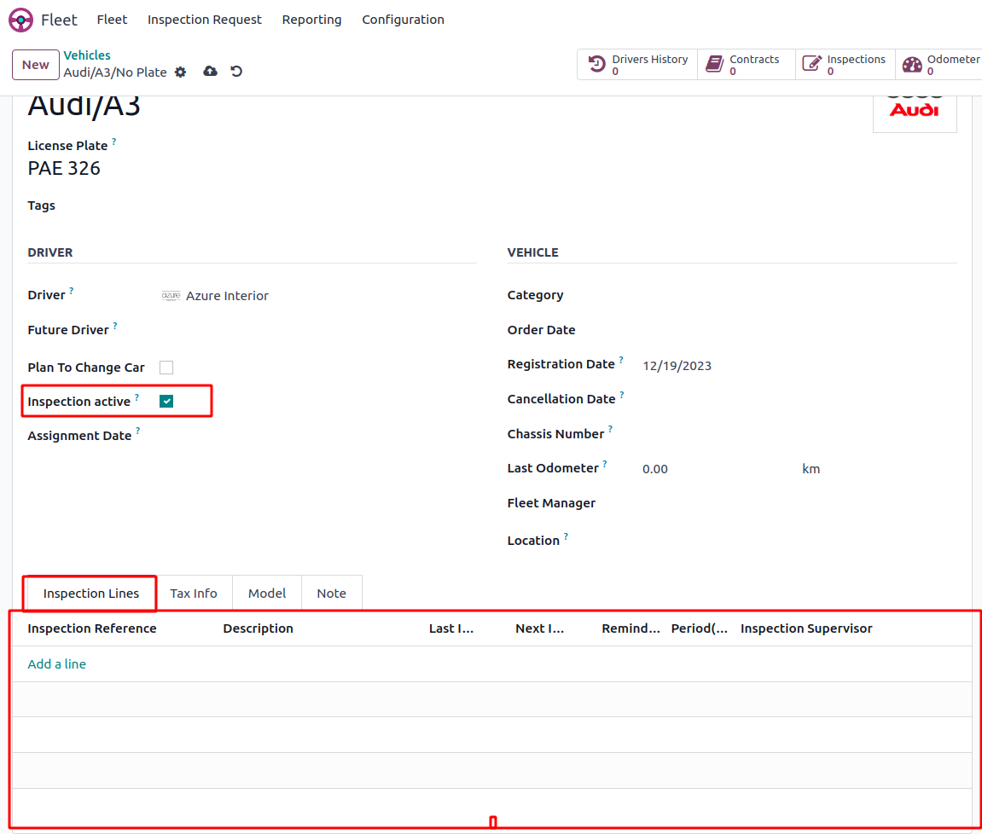Screen dimensions: 982x834
Task: Switch to Model tab
Action: 267,593
